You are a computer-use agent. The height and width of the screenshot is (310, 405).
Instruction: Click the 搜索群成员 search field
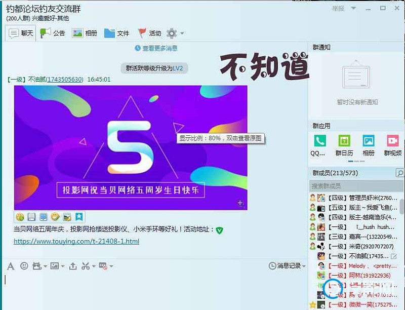pos(352,186)
